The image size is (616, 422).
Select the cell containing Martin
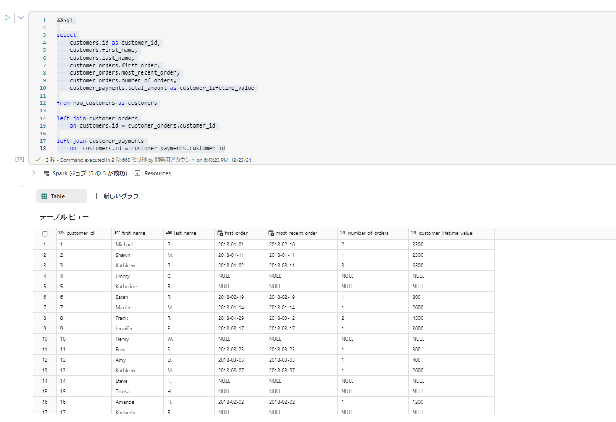[x=138, y=308]
